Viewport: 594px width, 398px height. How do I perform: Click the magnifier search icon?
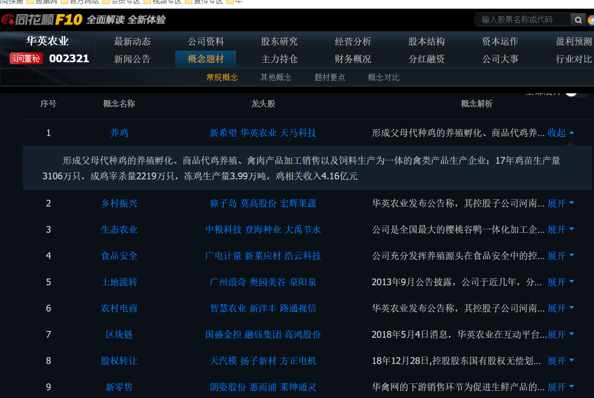tap(578, 20)
